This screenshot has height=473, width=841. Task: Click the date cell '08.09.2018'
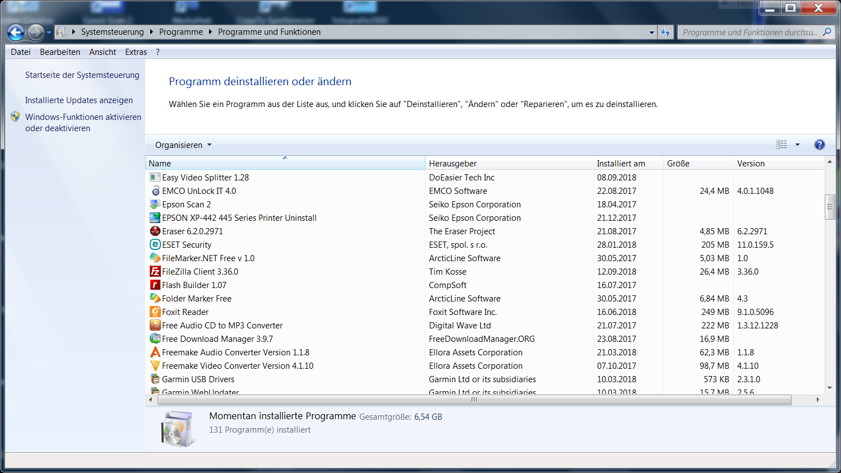point(617,178)
